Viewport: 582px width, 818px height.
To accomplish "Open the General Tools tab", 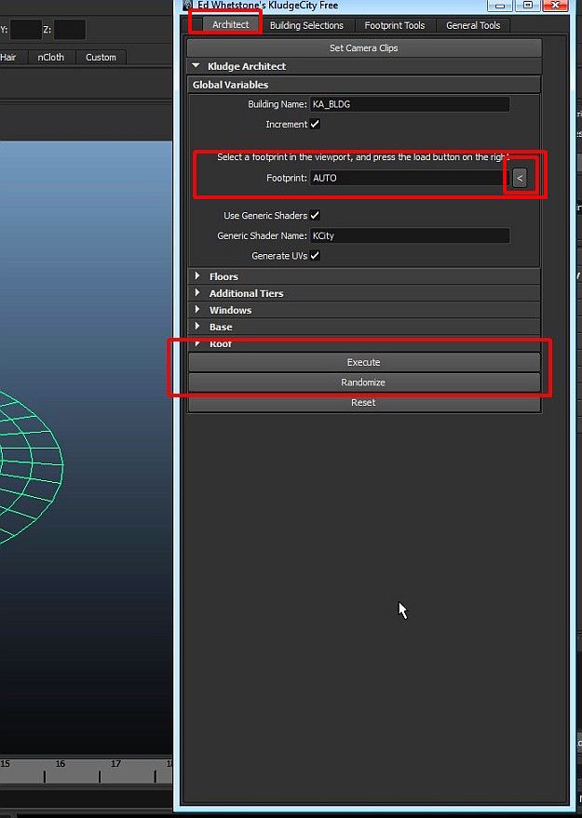I will click(x=473, y=25).
